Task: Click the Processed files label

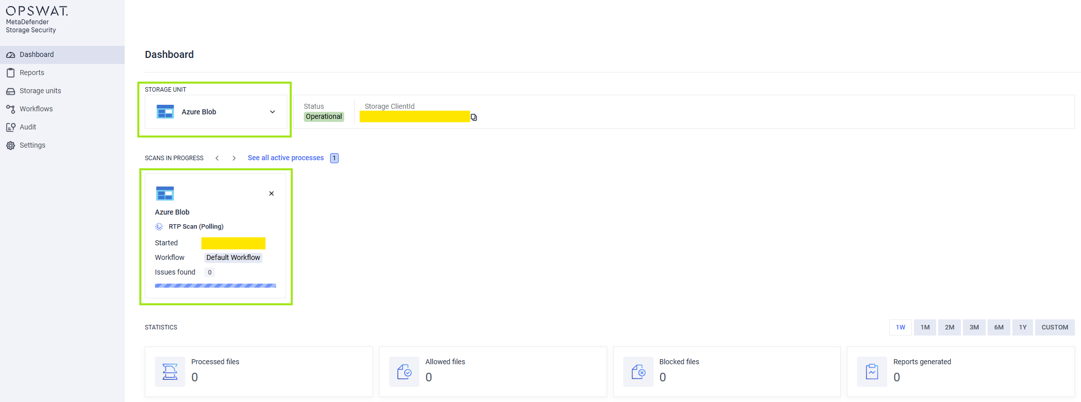Action: (215, 362)
